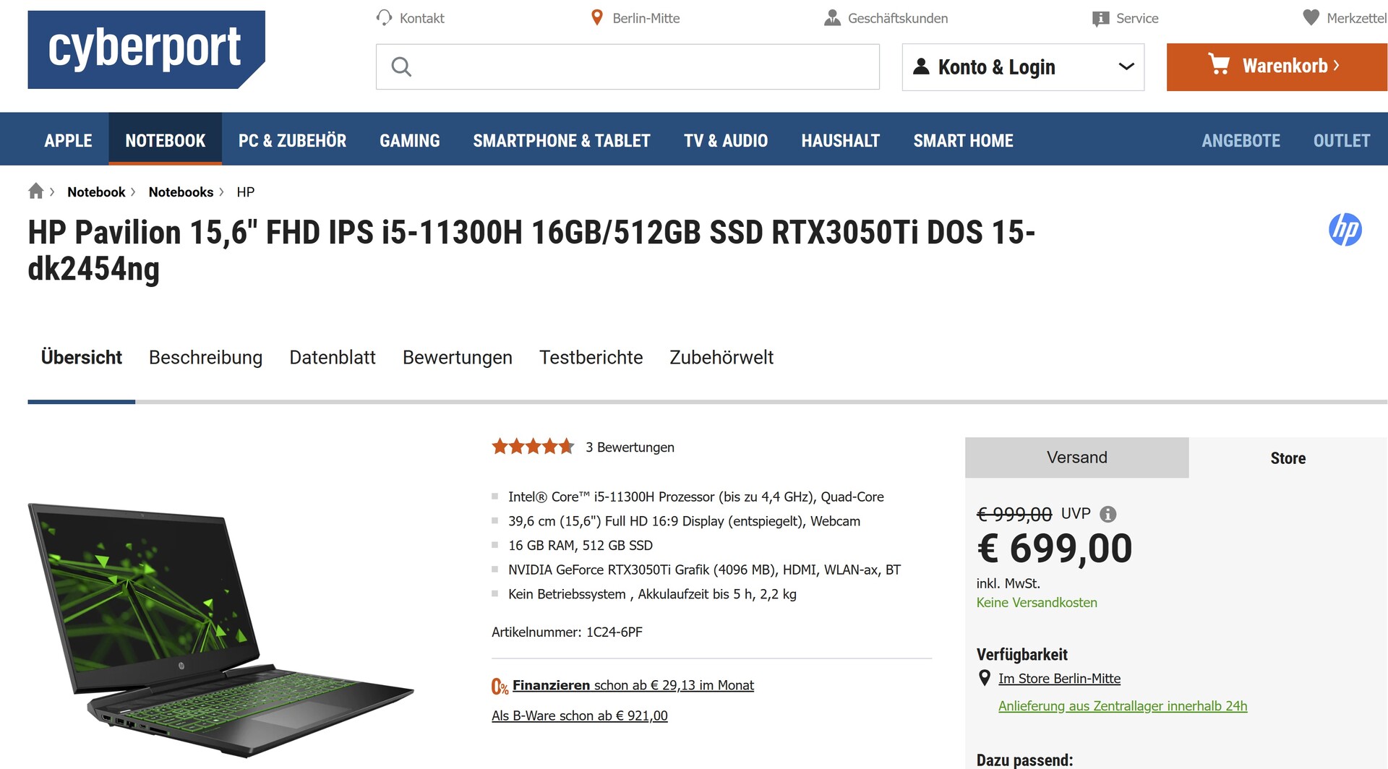Viewport: 1388px width, 769px height.
Task: Open the B-Ware offer link
Action: click(x=579, y=716)
